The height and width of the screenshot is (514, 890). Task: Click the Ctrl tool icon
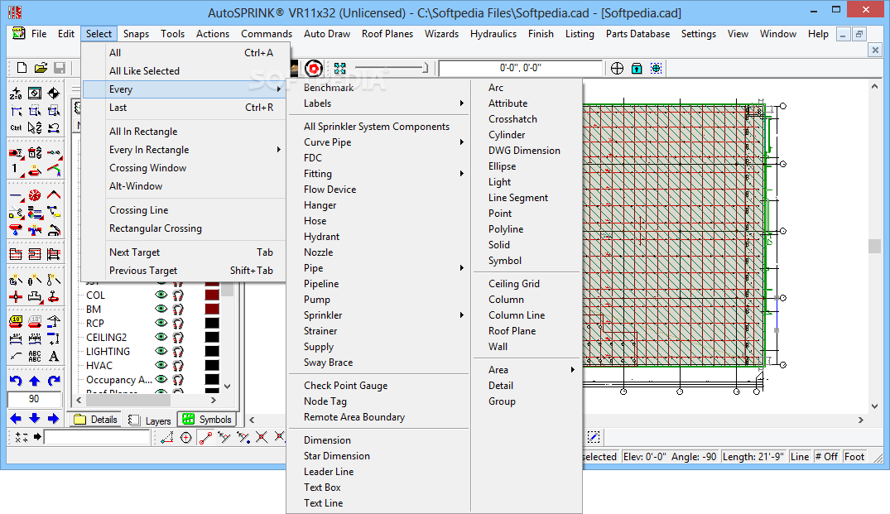16,127
